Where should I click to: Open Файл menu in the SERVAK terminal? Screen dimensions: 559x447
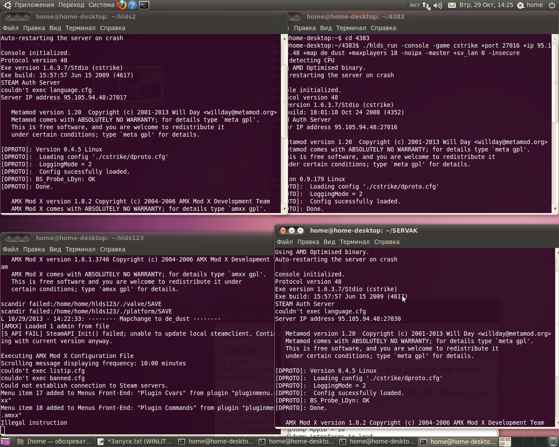(x=285, y=242)
